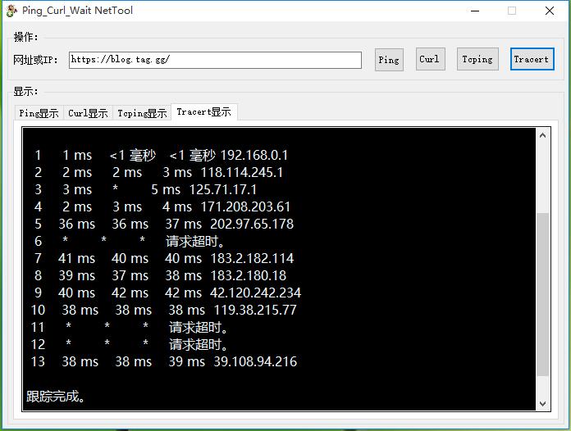Viewport: 571px width, 431px height.
Task: Launch the Tracert route trace
Action: click(x=532, y=59)
